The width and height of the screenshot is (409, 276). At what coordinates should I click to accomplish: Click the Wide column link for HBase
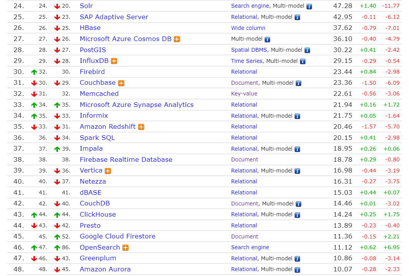point(248,28)
